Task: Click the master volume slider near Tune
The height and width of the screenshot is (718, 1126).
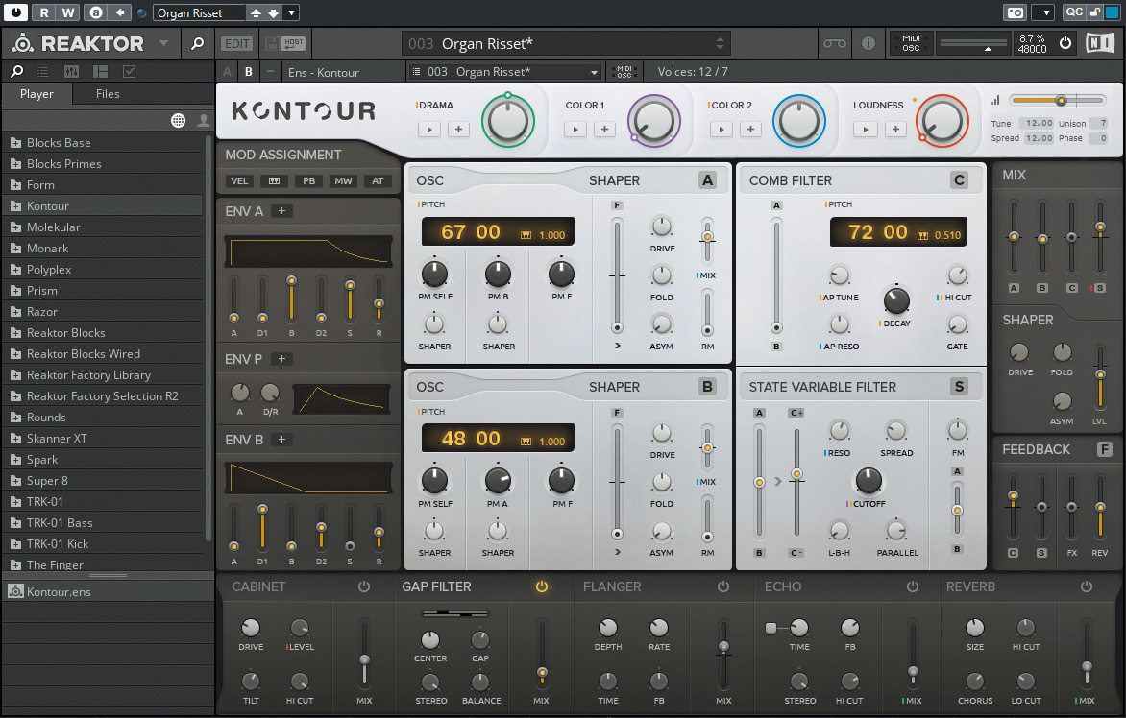Action: tap(1057, 101)
